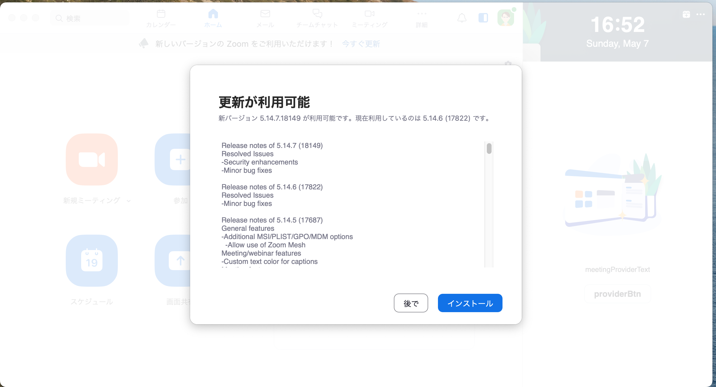Open the カレンダー tab
Viewport: 716px width, 387px height.
point(161,19)
